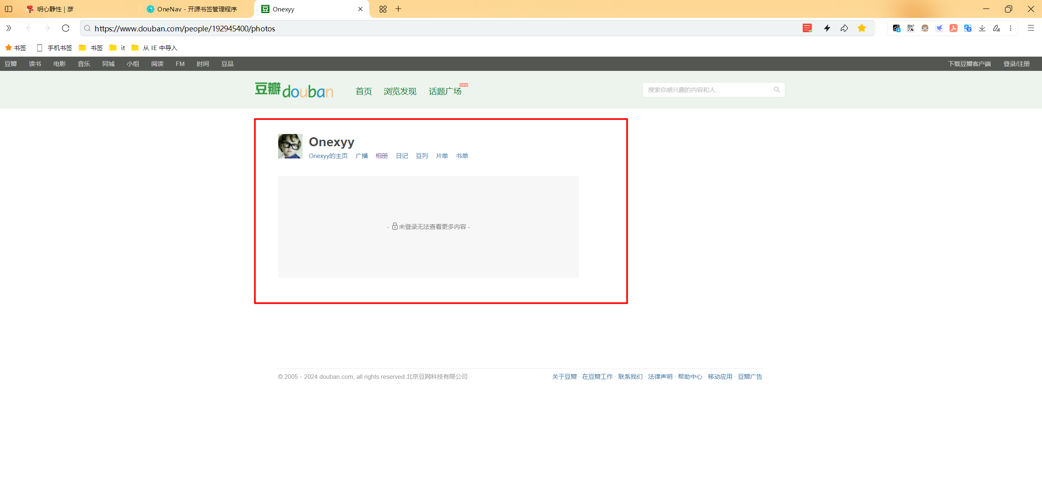
Task: Open 读书 in the top bar
Action: point(35,64)
